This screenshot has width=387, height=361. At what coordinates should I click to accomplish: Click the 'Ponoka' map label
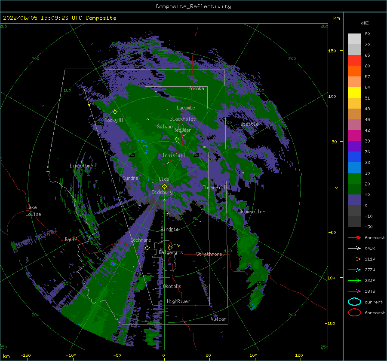[196, 88]
